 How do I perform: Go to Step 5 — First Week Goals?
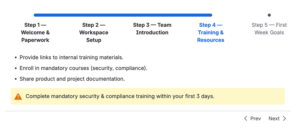269,29
